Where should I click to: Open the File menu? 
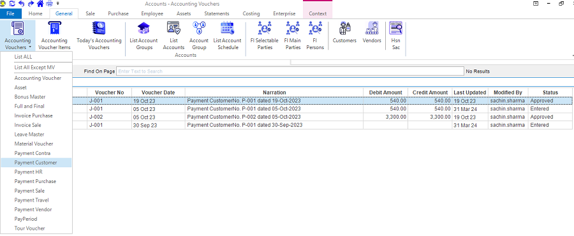11,13
